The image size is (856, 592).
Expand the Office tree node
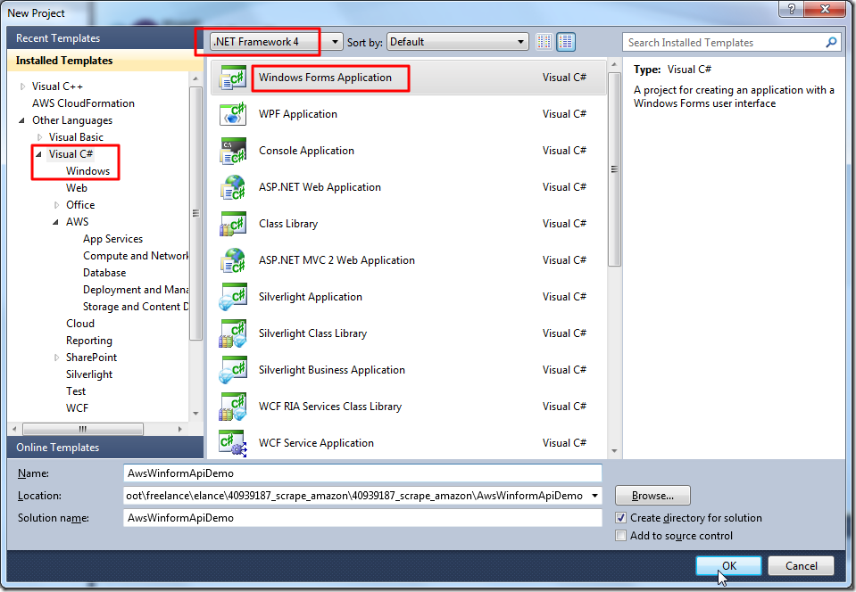point(56,206)
